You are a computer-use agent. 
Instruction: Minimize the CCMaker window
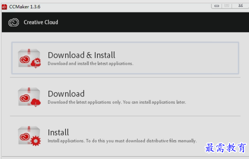[x=217, y=6]
